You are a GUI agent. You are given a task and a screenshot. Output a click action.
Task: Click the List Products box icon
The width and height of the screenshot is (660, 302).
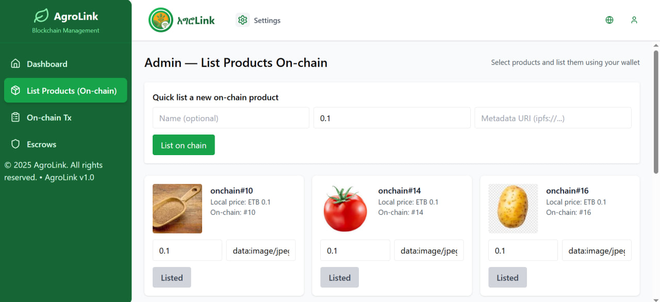(x=15, y=91)
